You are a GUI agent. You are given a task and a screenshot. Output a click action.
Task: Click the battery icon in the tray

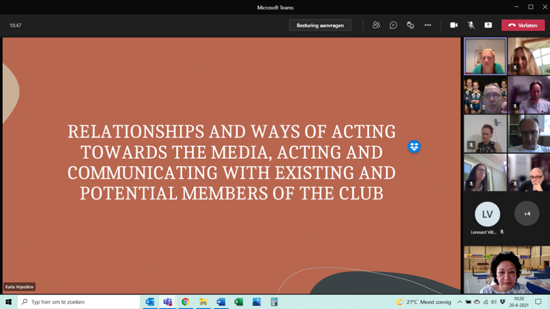click(468, 302)
